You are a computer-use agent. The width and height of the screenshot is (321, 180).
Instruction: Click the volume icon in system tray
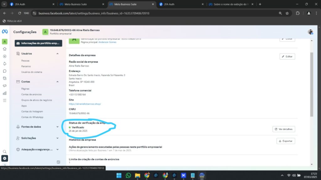[294, 175]
